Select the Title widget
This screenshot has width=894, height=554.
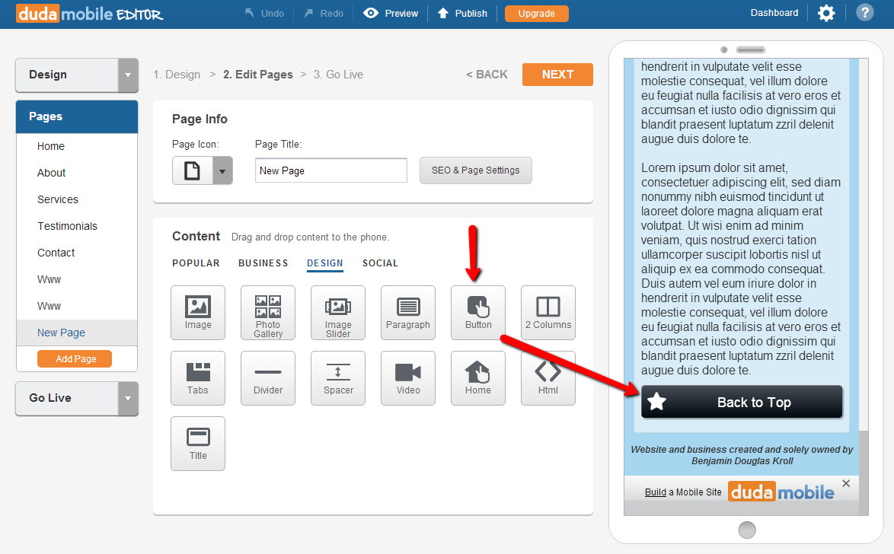pyautogui.click(x=198, y=444)
